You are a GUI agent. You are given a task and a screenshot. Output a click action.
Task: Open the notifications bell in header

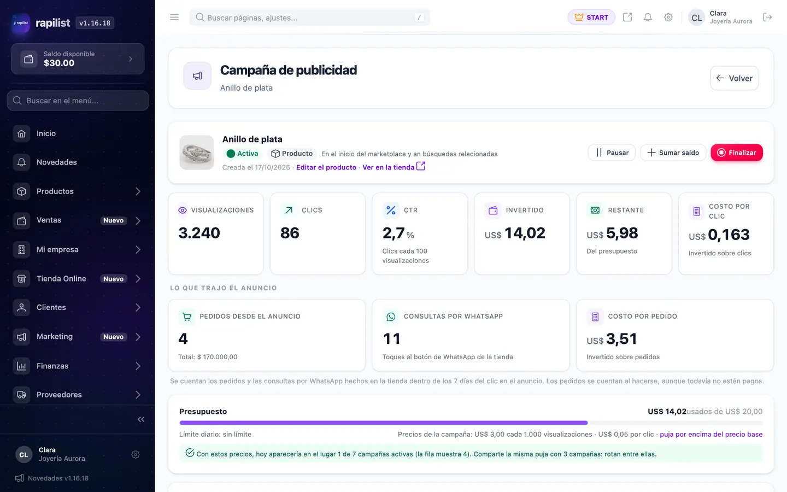(648, 17)
